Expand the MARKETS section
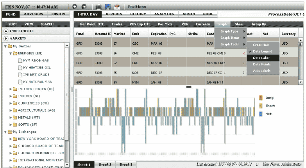 6,38
